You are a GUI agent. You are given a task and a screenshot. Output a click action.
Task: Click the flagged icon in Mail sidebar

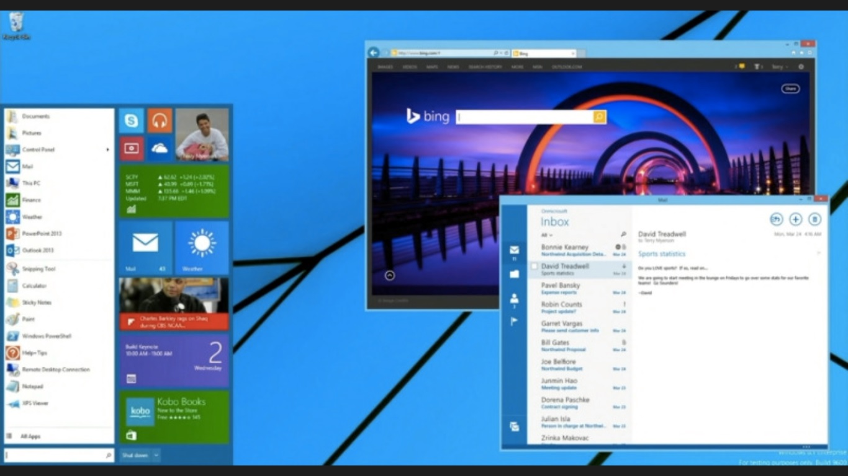(514, 322)
